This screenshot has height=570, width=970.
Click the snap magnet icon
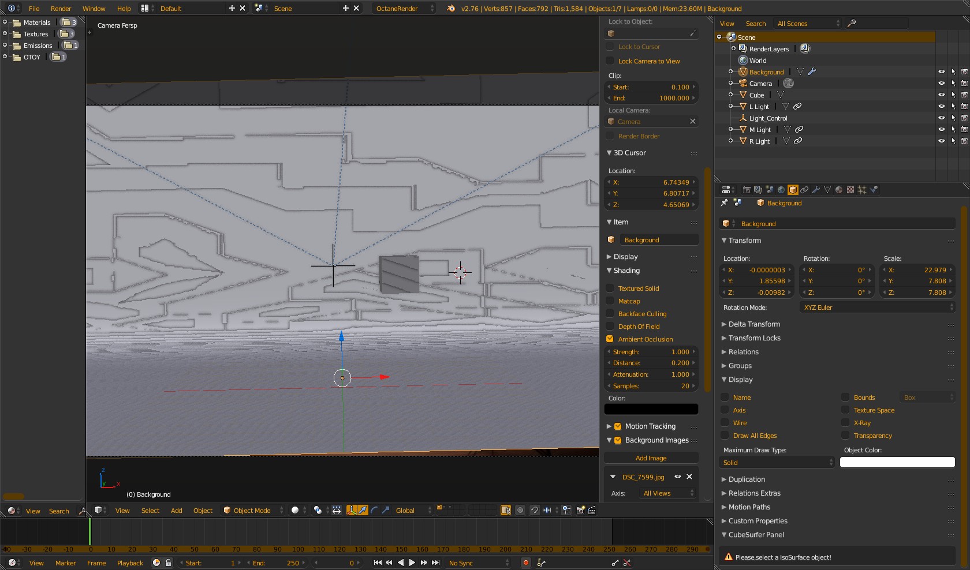point(535,510)
